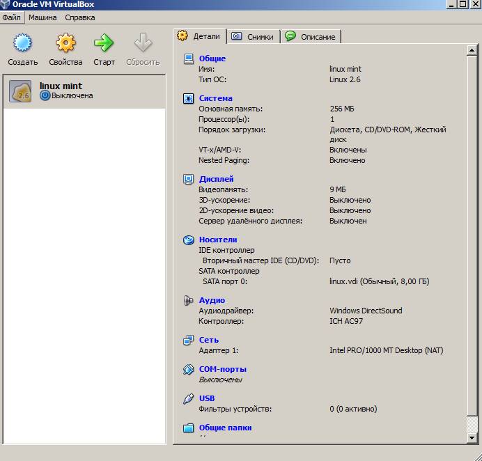Maximize the VirtualBox window
482x461 pixels.
[462, 4]
